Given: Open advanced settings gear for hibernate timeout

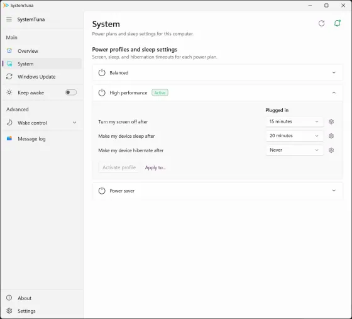Looking at the screenshot, I should pyautogui.click(x=331, y=150).
